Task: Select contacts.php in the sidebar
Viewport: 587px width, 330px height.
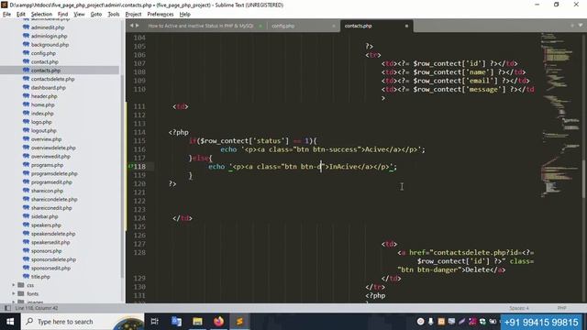Action: point(46,71)
